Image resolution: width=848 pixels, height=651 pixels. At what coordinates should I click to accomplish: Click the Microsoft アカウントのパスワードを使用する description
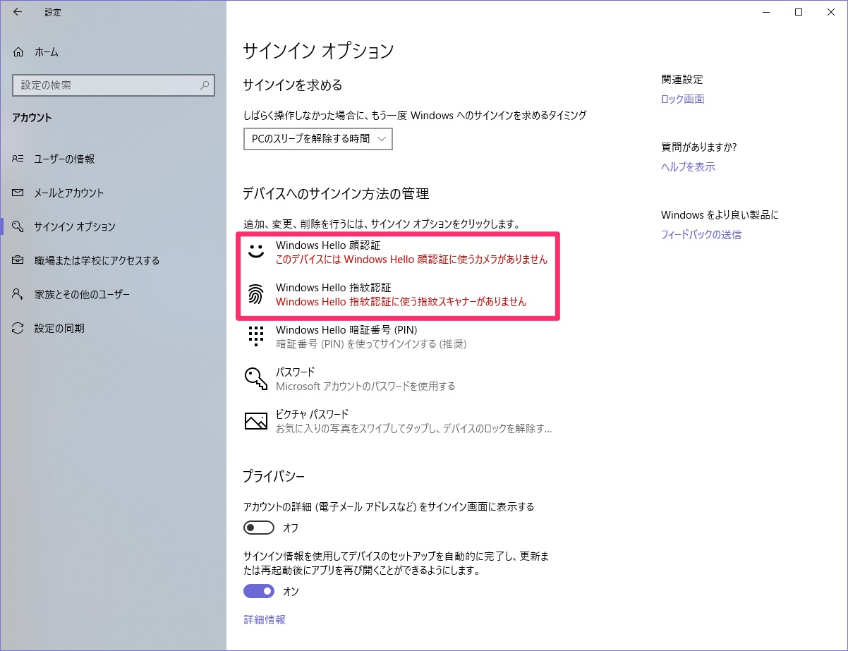[x=365, y=387]
